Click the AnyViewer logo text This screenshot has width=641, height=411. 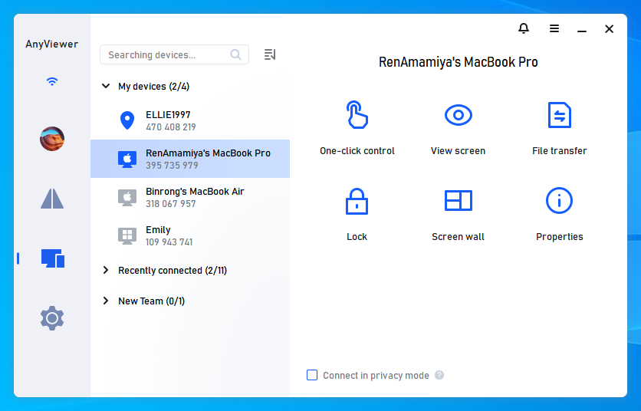click(52, 44)
